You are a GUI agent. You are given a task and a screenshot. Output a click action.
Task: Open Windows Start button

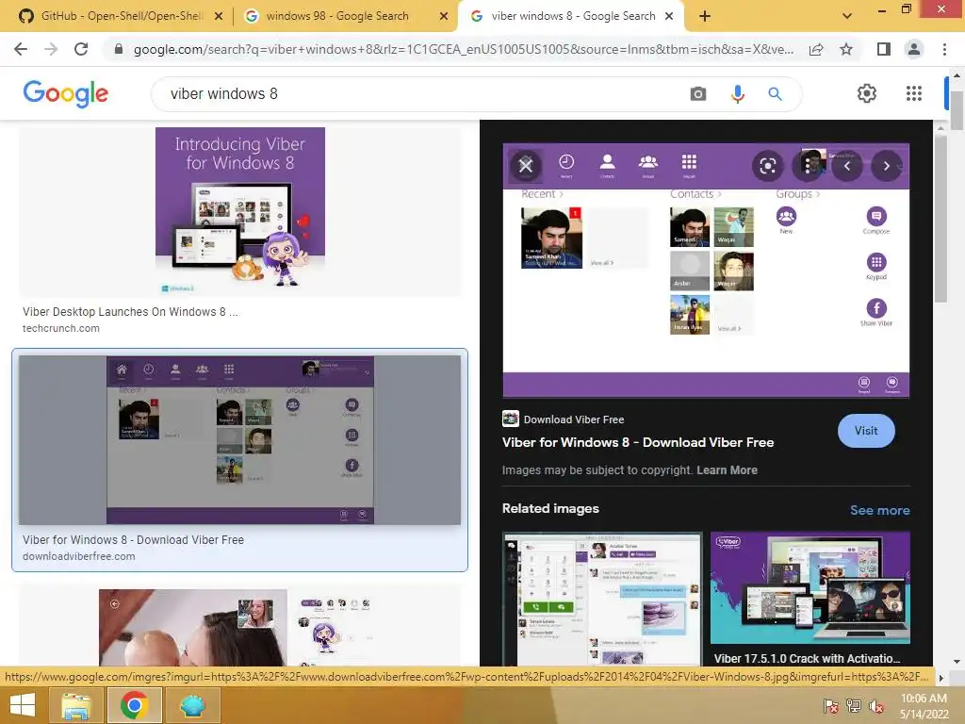pyautogui.click(x=23, y=705)
